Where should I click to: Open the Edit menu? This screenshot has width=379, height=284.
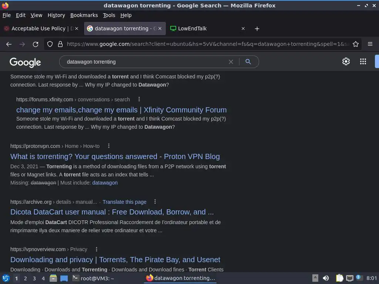[x=21, y=15]
